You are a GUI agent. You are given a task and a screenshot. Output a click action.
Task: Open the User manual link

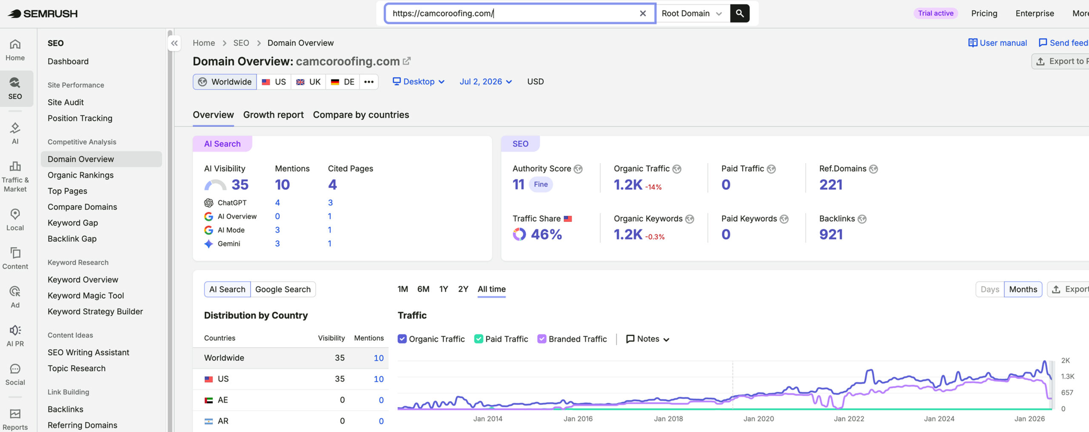point(998,43)
